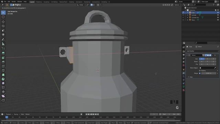The height and width of the screenshot is (124, 220).
Task: Select the Rip Region tool
Action: point(3,100)
